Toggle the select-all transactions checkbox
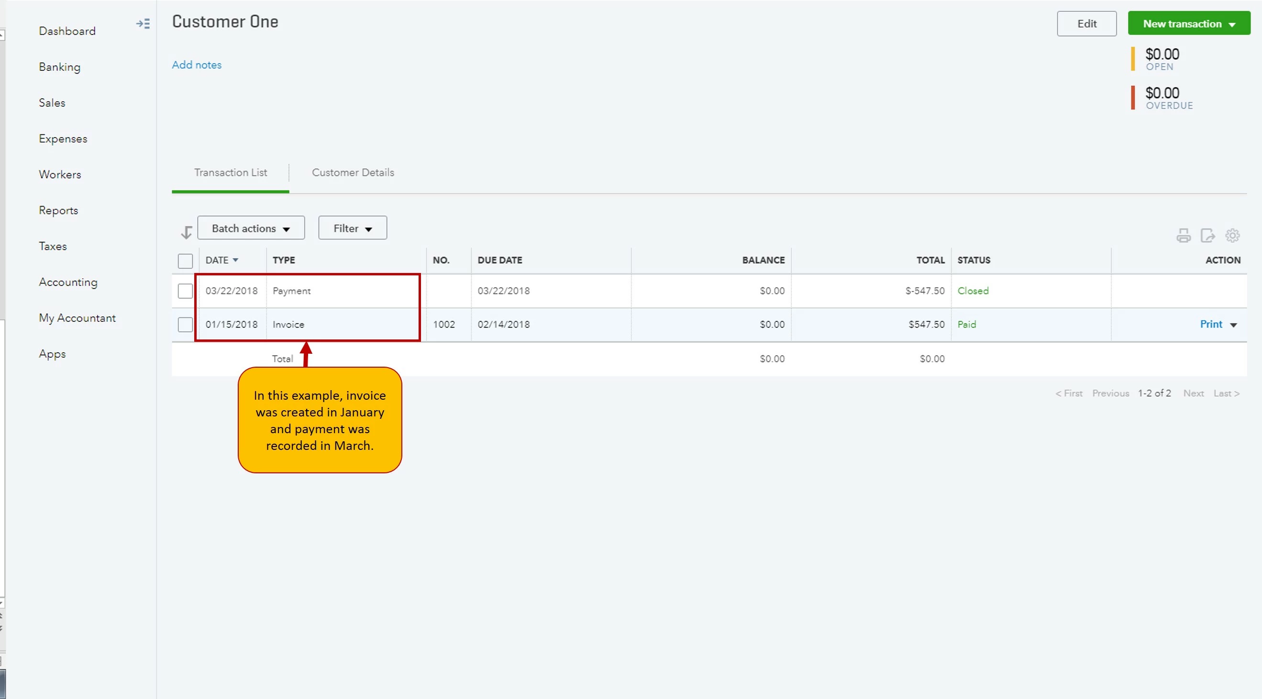Screen dimensions: 1262x699 point(185,261)
